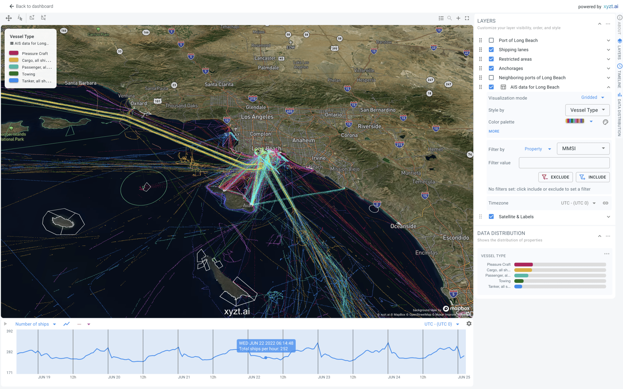Toggle the map legend list icon
This screenshot has width=623, height=389.
[441, 18]
